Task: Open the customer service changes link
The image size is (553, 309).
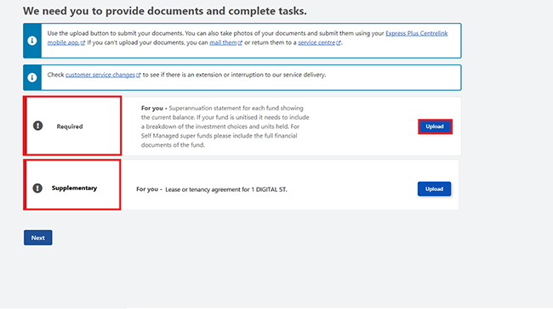Action: point(100,75)
